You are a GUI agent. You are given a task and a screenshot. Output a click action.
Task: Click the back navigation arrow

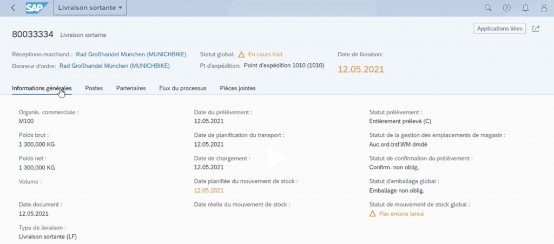pos(13,8)
